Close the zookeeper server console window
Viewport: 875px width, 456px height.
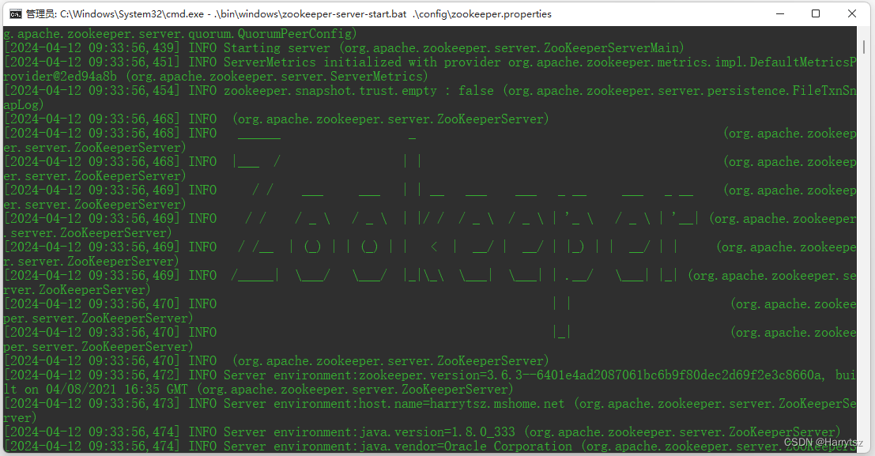[x=852, y=13]
